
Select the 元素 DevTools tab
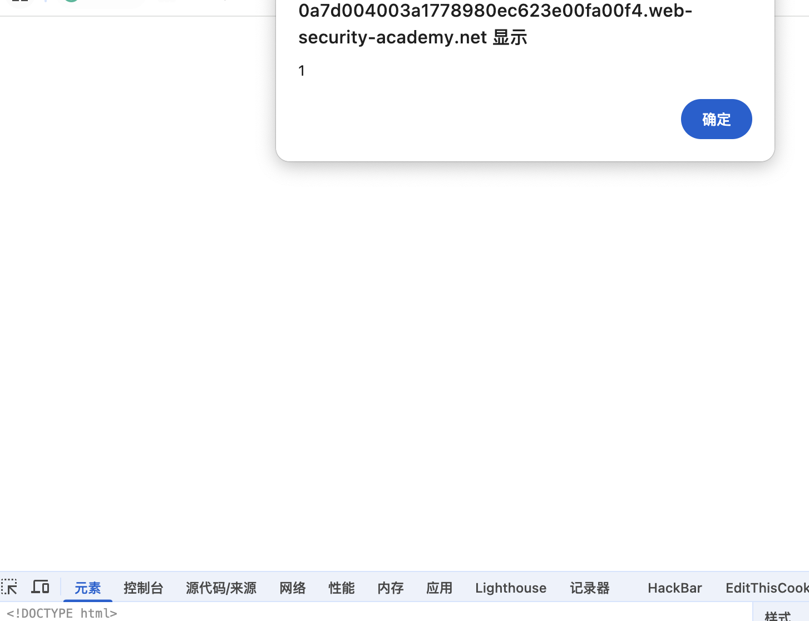click(88, 588)
